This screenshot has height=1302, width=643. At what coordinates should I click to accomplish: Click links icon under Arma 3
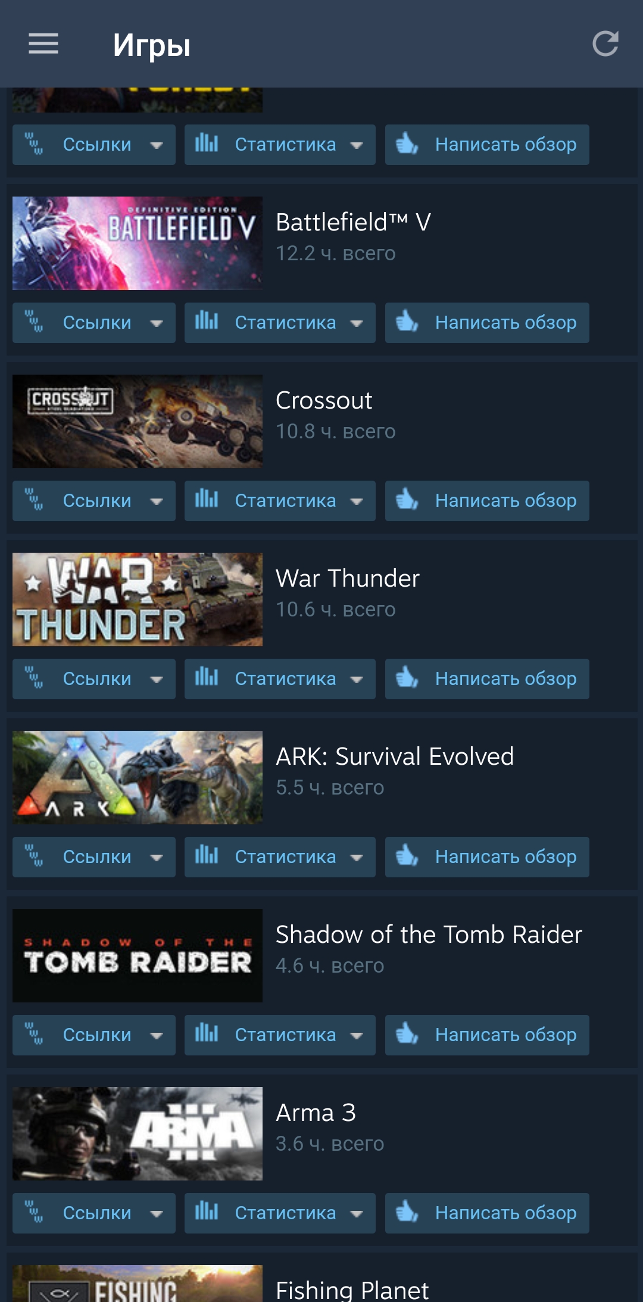(x=34, y=1212)
